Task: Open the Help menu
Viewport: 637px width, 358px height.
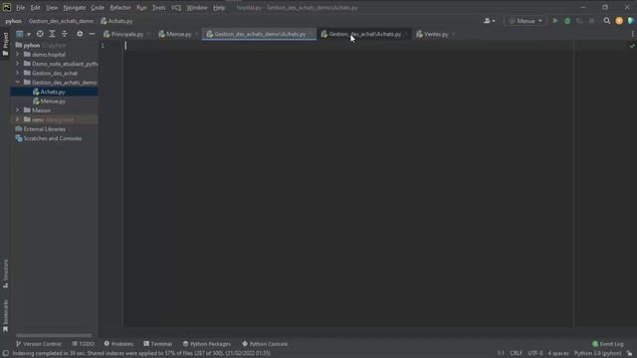Action: click(219, 8)
